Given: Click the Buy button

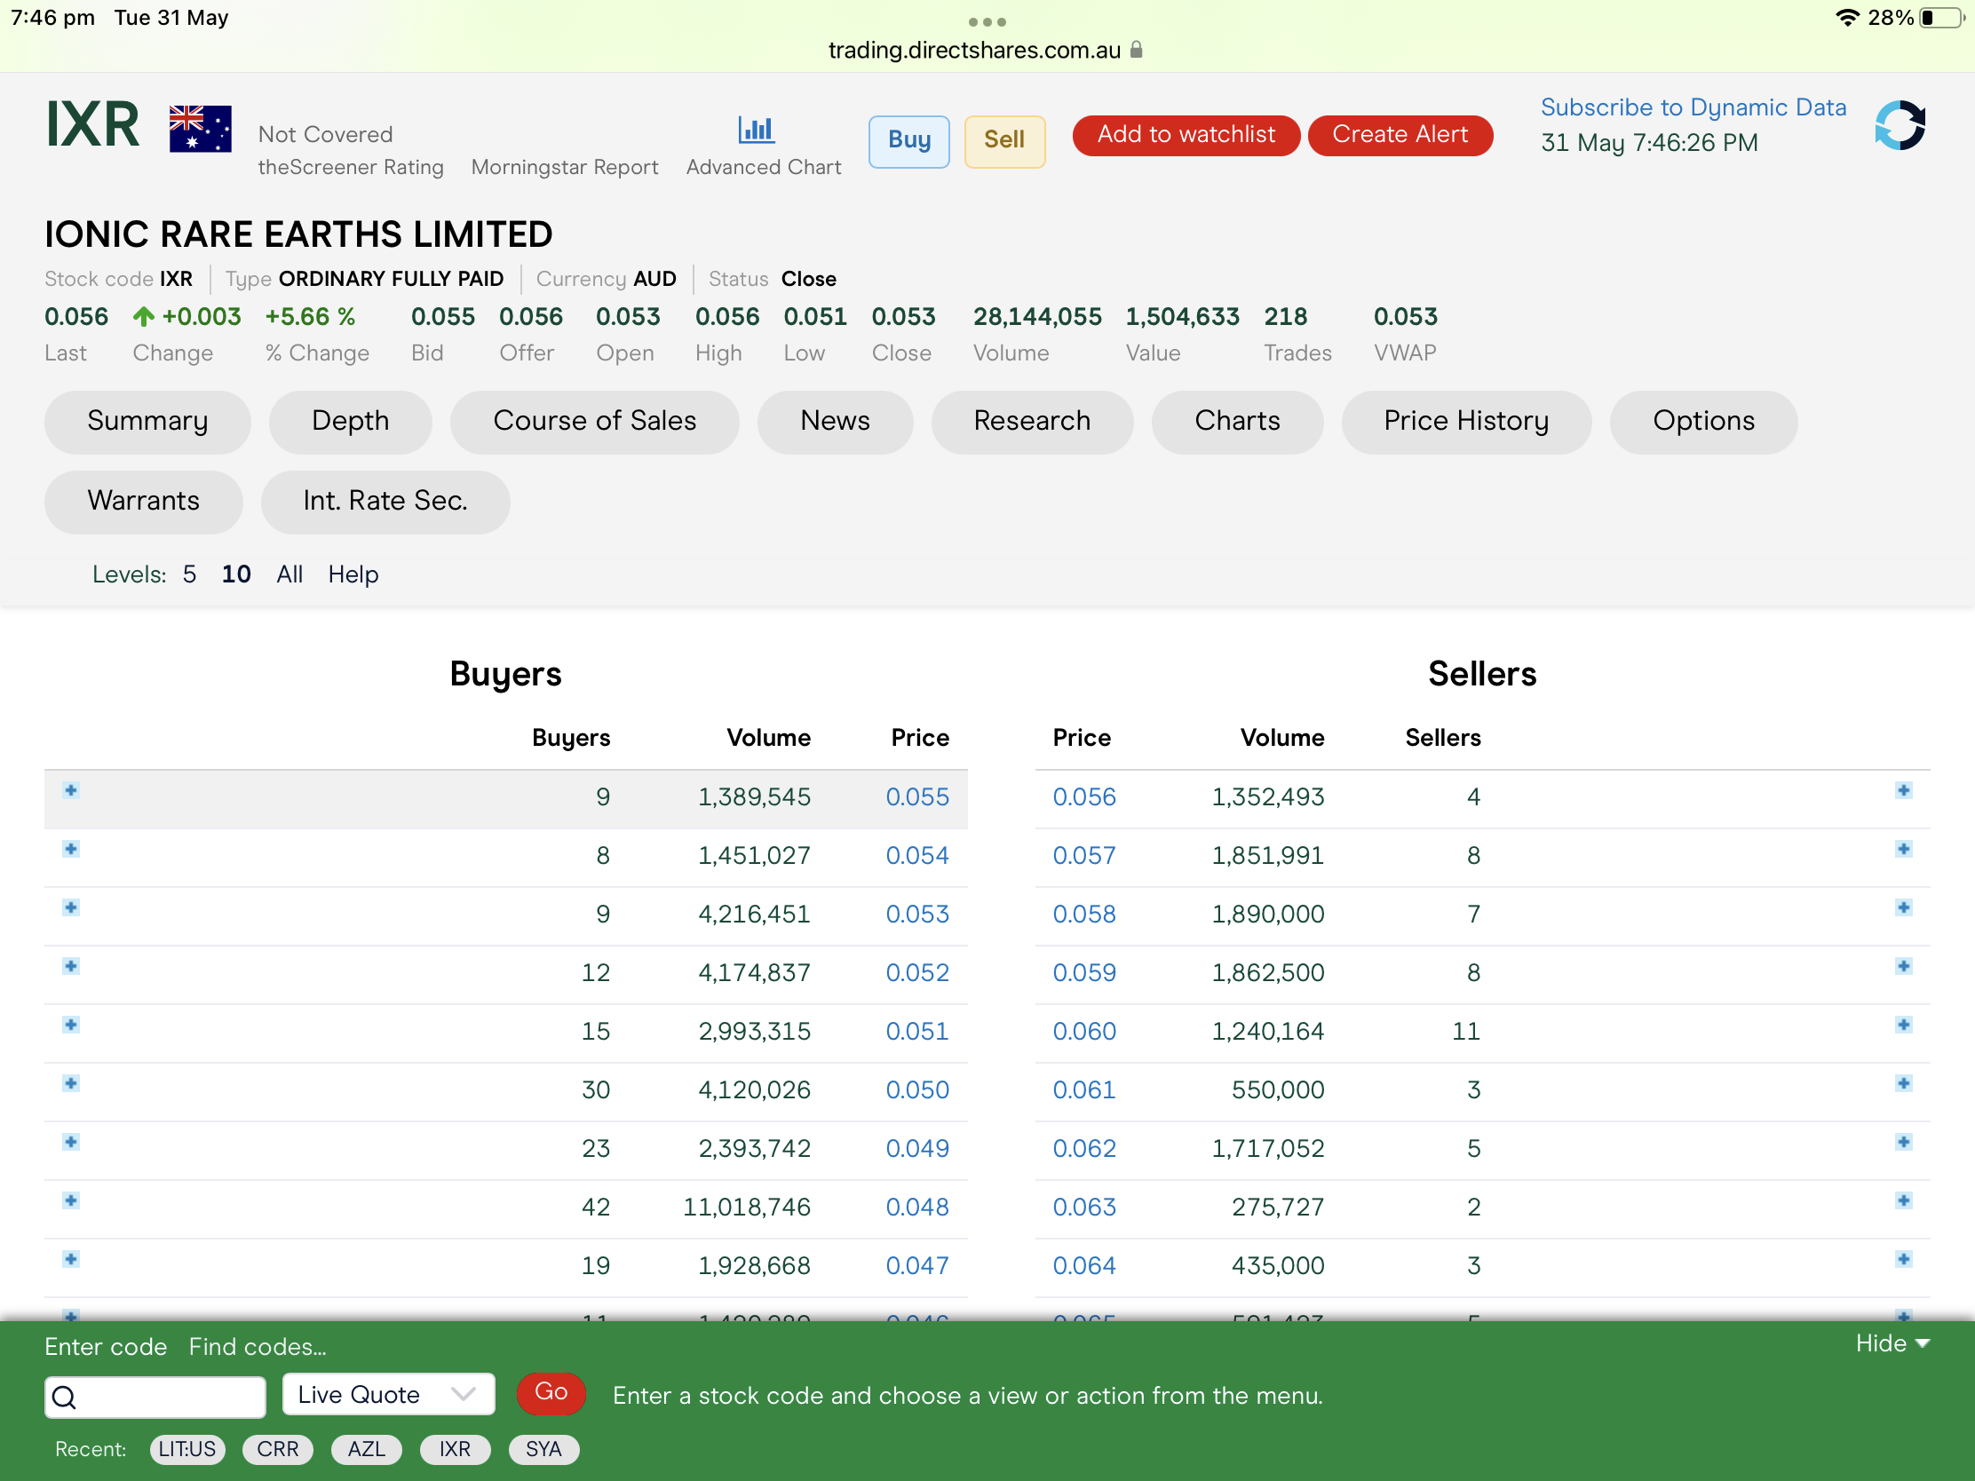Looking at the screenshot, I should (909, 141).
